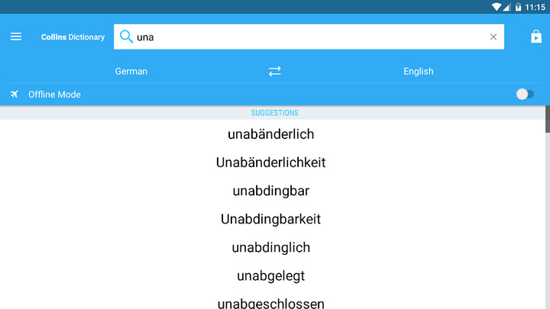Tap the Wi-Fi status icon
The height and width of the screenshot is (309, 550).
click(497, 7)
